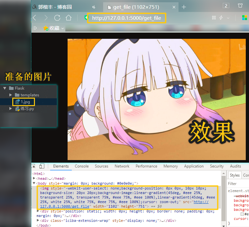The width and height of the screenshot is (249, 227).
Task: Open the browser home page icon
Action: point(69,18)
